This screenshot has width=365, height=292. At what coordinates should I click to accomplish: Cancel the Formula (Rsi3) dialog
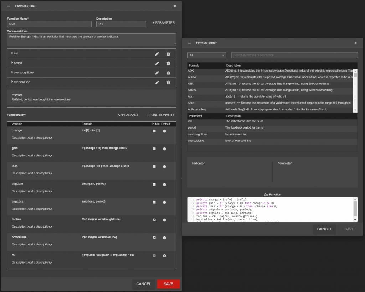coord(144,284)
